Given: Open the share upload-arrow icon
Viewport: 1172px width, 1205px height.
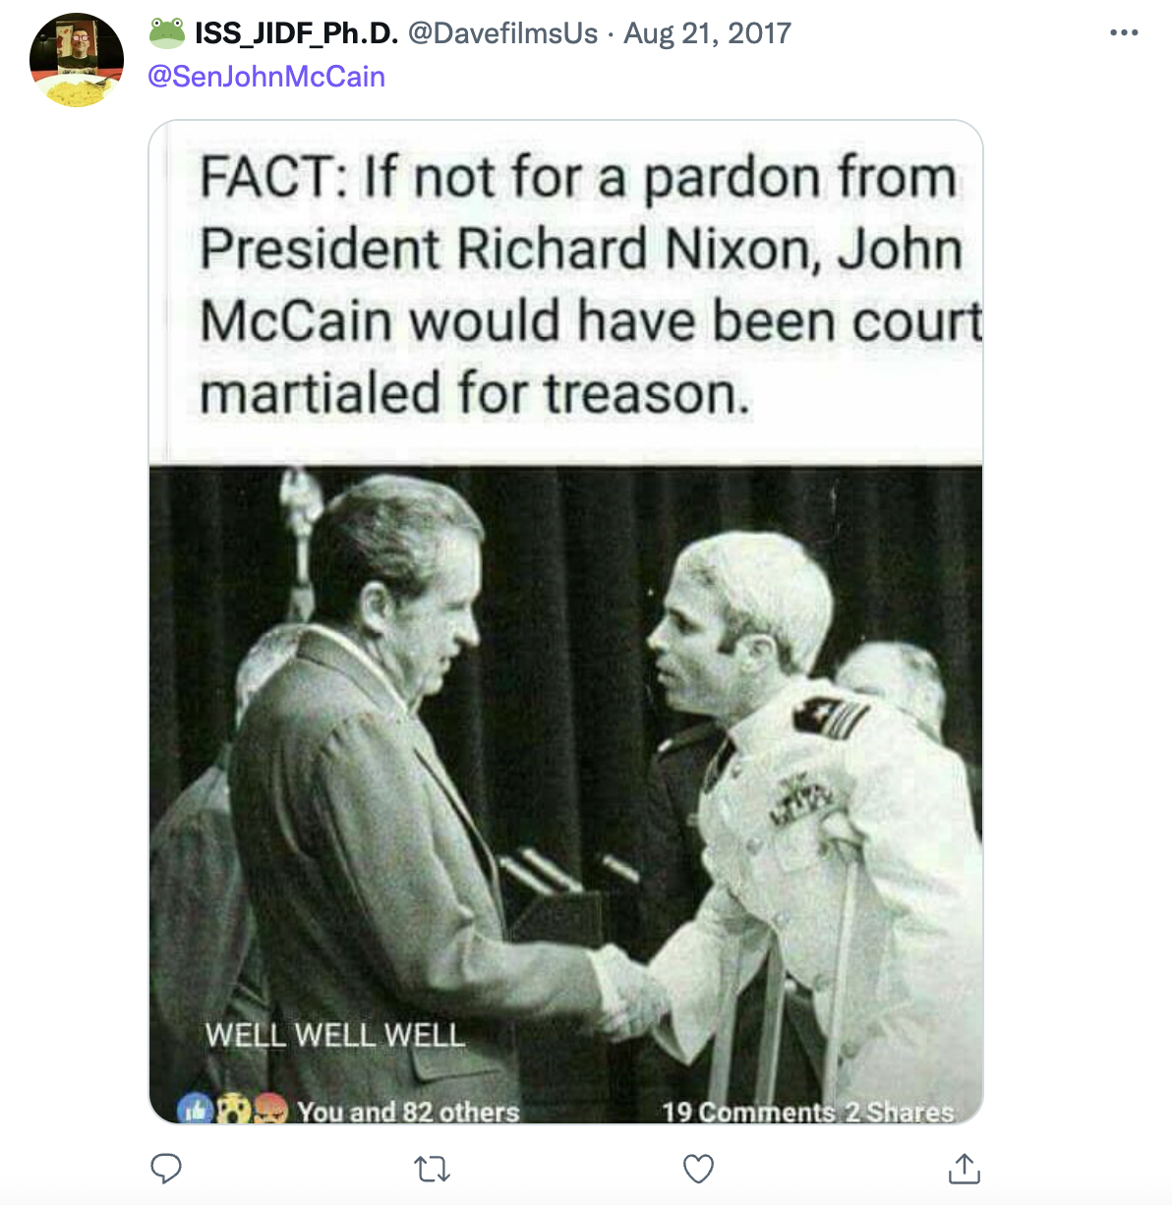Looking at the screenshot, I should (x=965, y=1169).
